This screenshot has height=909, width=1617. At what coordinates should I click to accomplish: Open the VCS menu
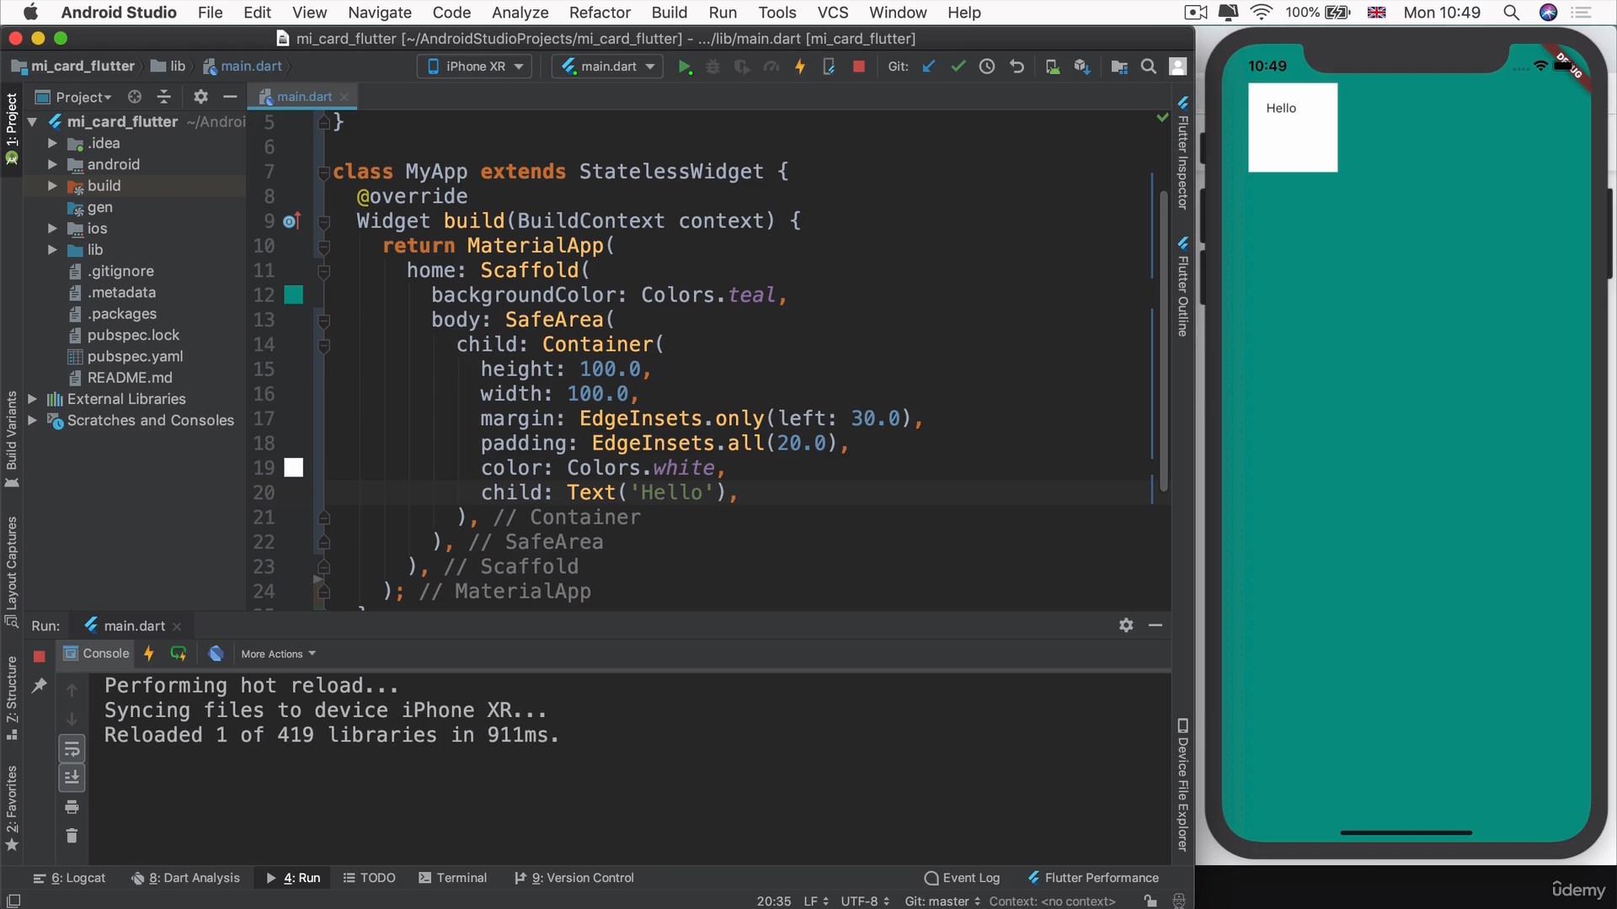pos(833,13)
